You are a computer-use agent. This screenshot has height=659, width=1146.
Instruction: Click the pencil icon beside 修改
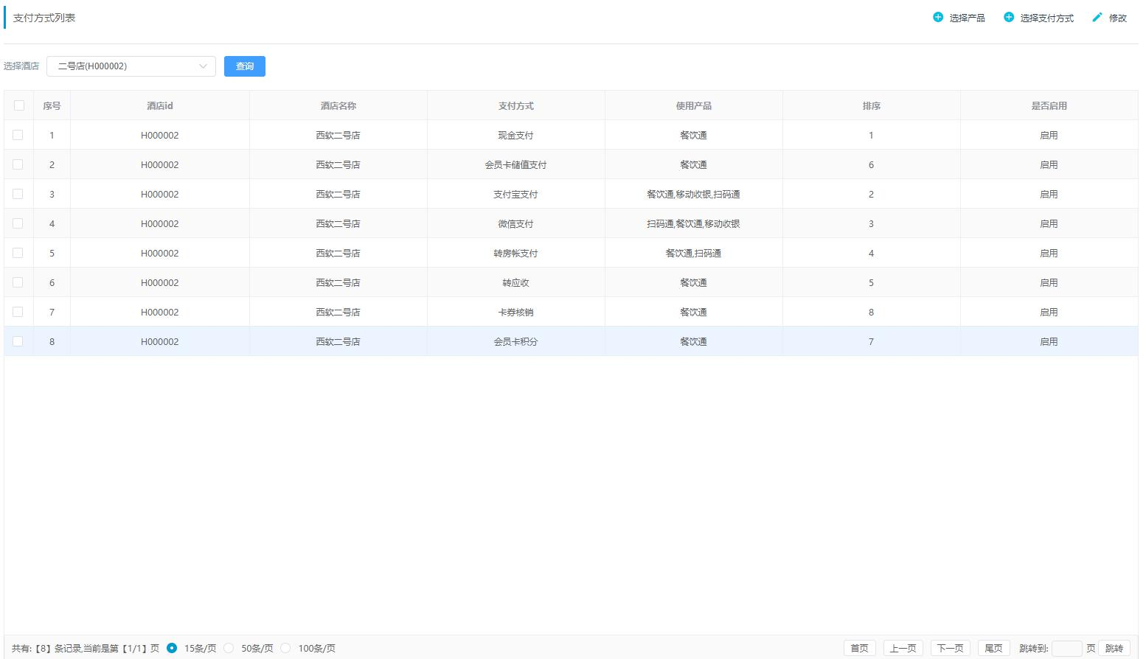(1097, 17)
